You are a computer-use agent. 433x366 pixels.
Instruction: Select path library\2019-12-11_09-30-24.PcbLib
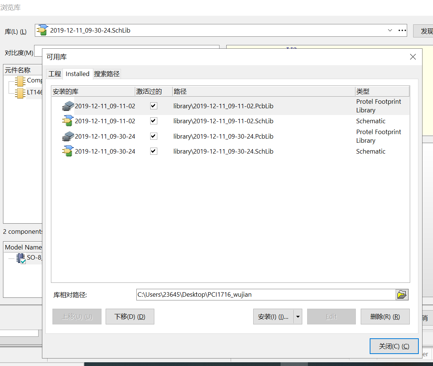pos(223,136)
